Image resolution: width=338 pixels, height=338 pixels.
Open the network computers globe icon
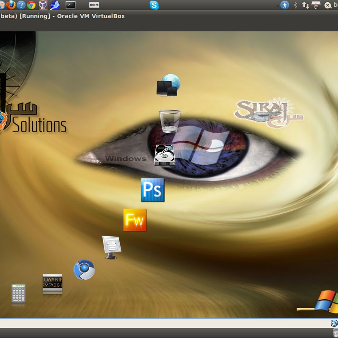(x=168, y=85)
